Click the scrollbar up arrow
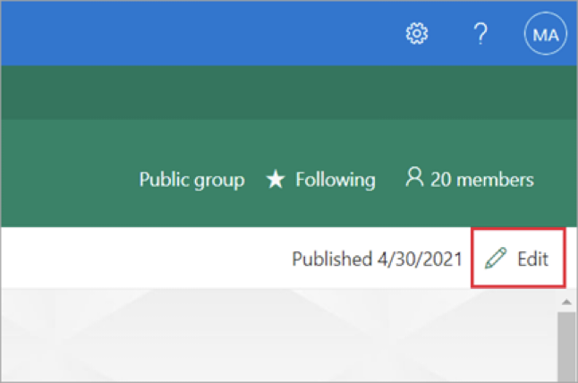 pyautogui.click(x=565, y=302)
